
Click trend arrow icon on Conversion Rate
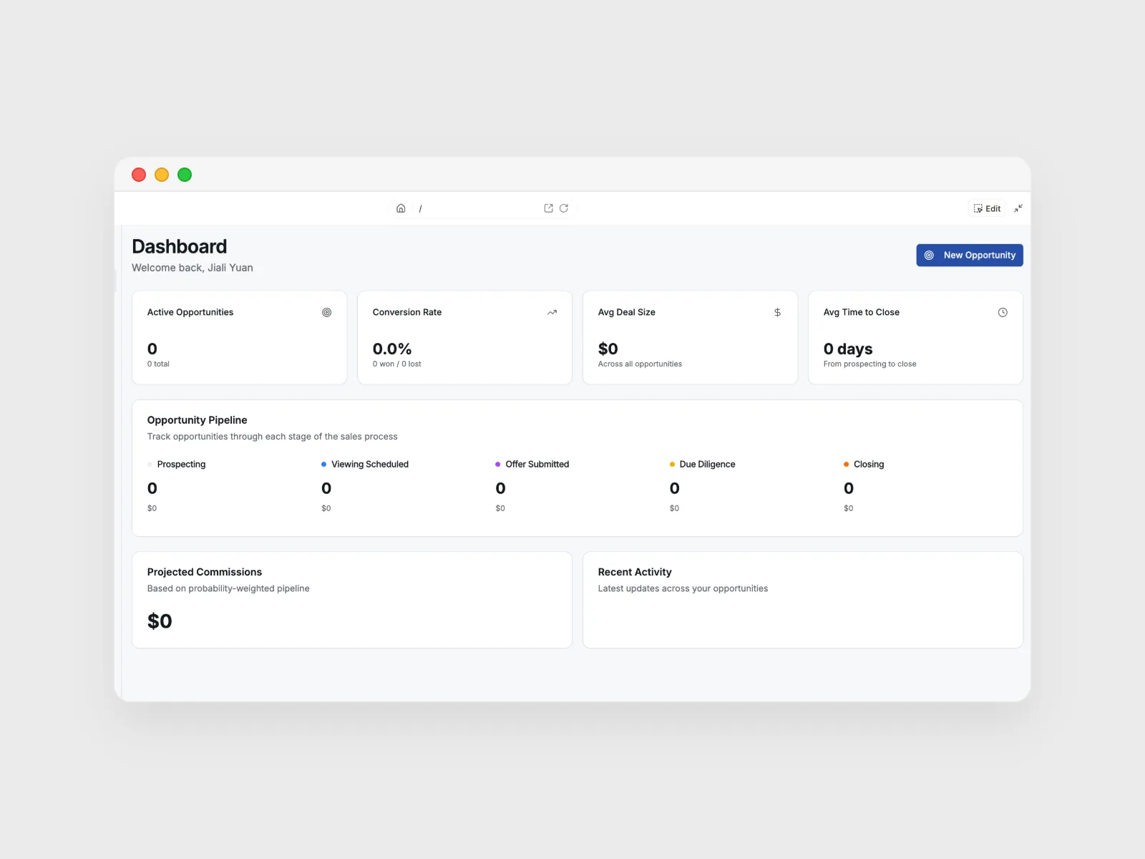click(x=552, y=312)
